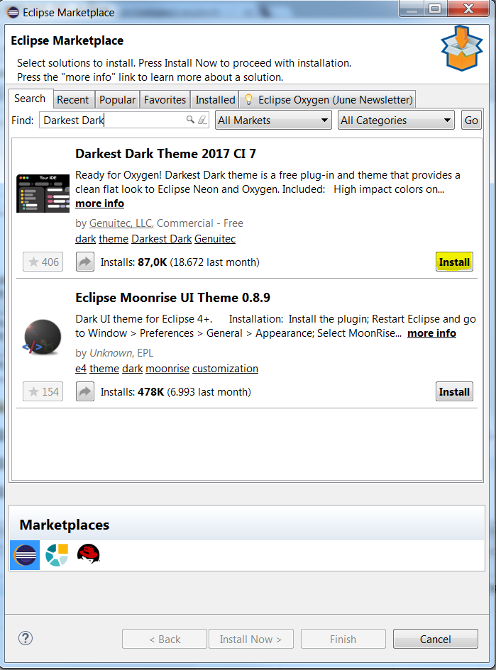This screenshot has height=670, width=496.
Task: Open the Red Hat marketplace icon
Action: 89,554
